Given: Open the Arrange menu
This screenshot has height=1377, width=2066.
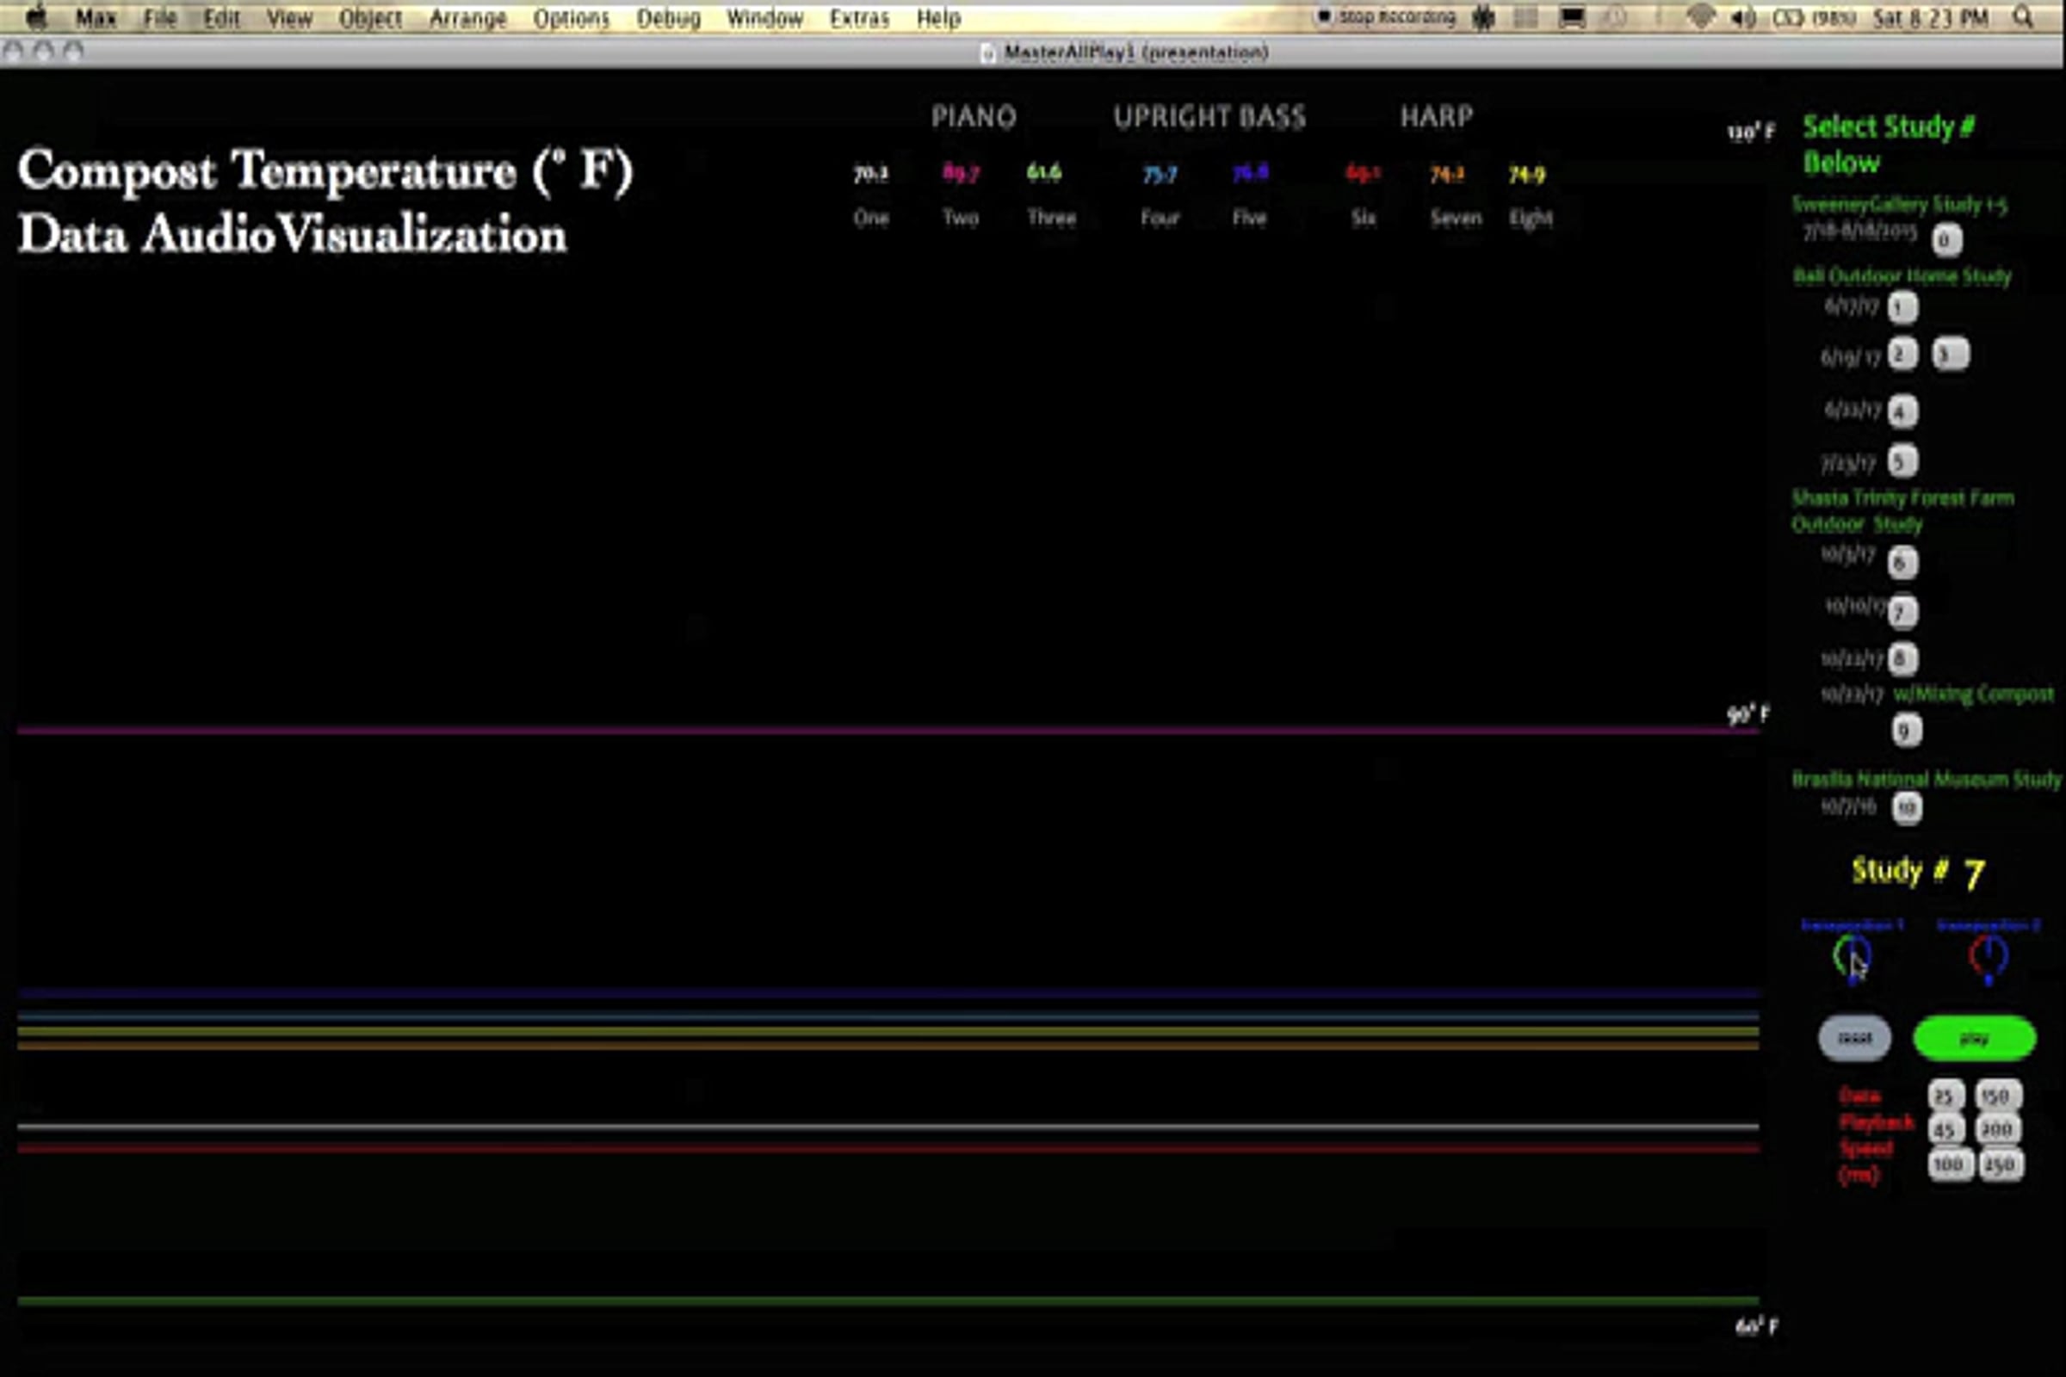Looking at the screenshot, I should [467, 17].
